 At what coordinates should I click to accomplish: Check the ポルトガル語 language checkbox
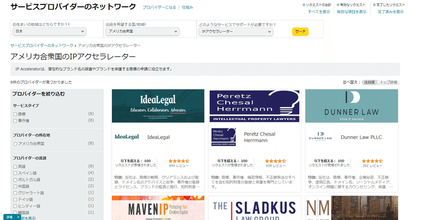pos(15,180)
